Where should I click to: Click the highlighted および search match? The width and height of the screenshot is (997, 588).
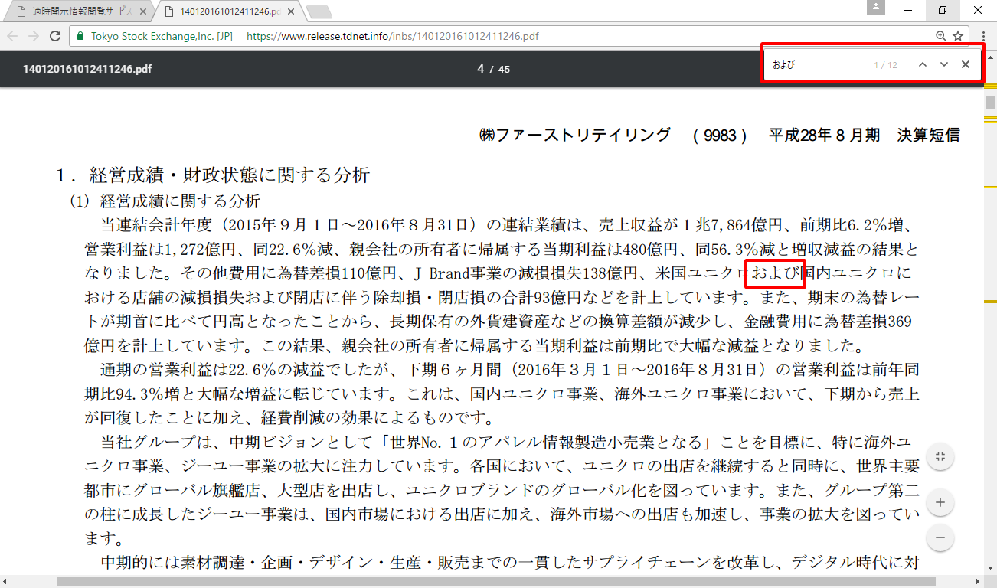point(775,273)
